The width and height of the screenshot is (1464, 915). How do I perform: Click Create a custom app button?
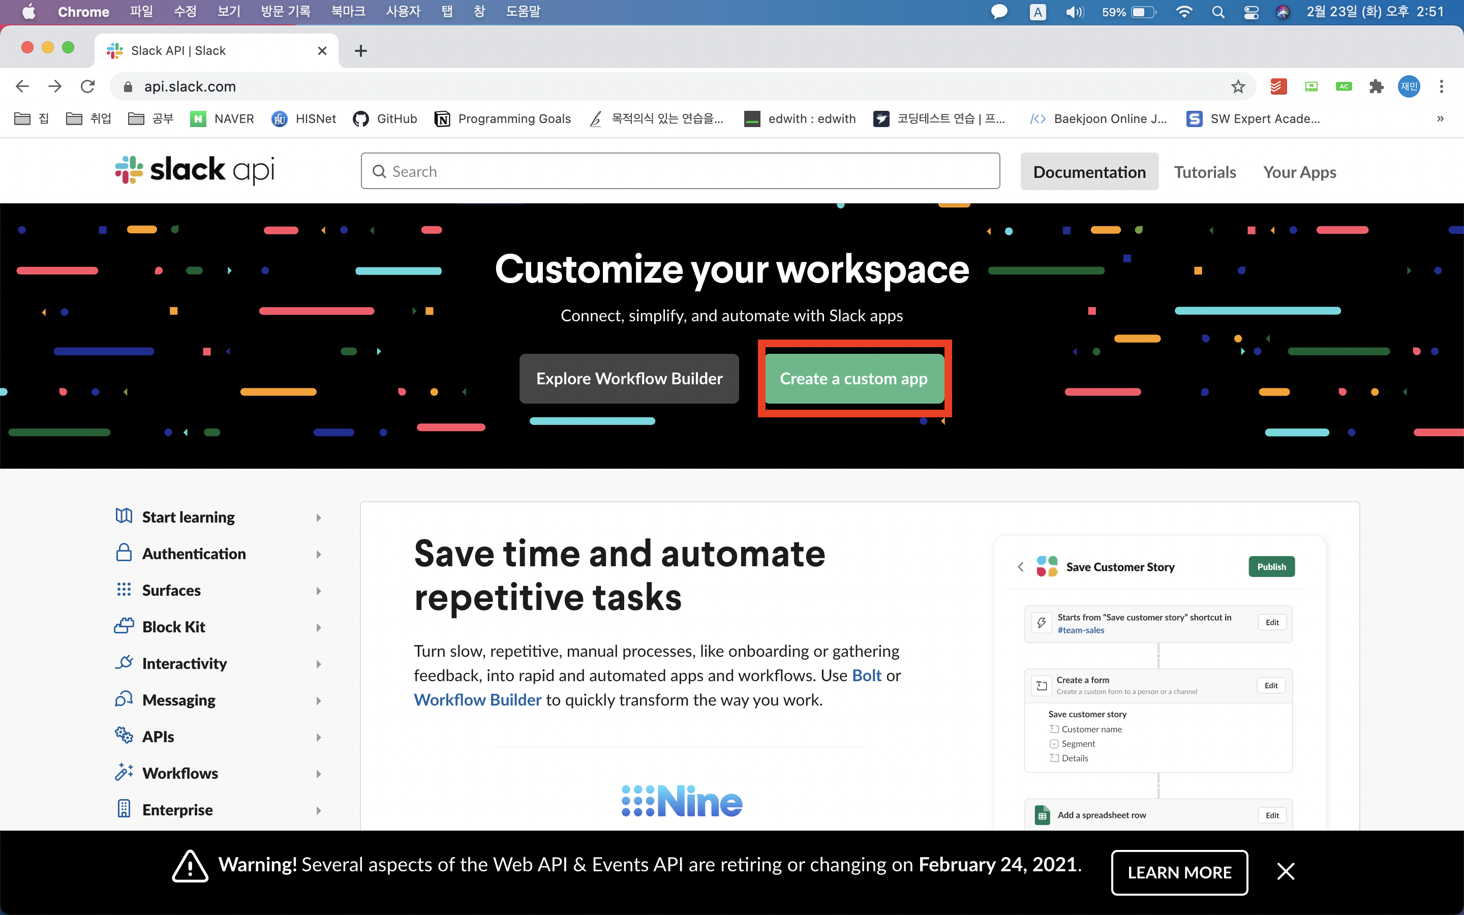(853, 379)
